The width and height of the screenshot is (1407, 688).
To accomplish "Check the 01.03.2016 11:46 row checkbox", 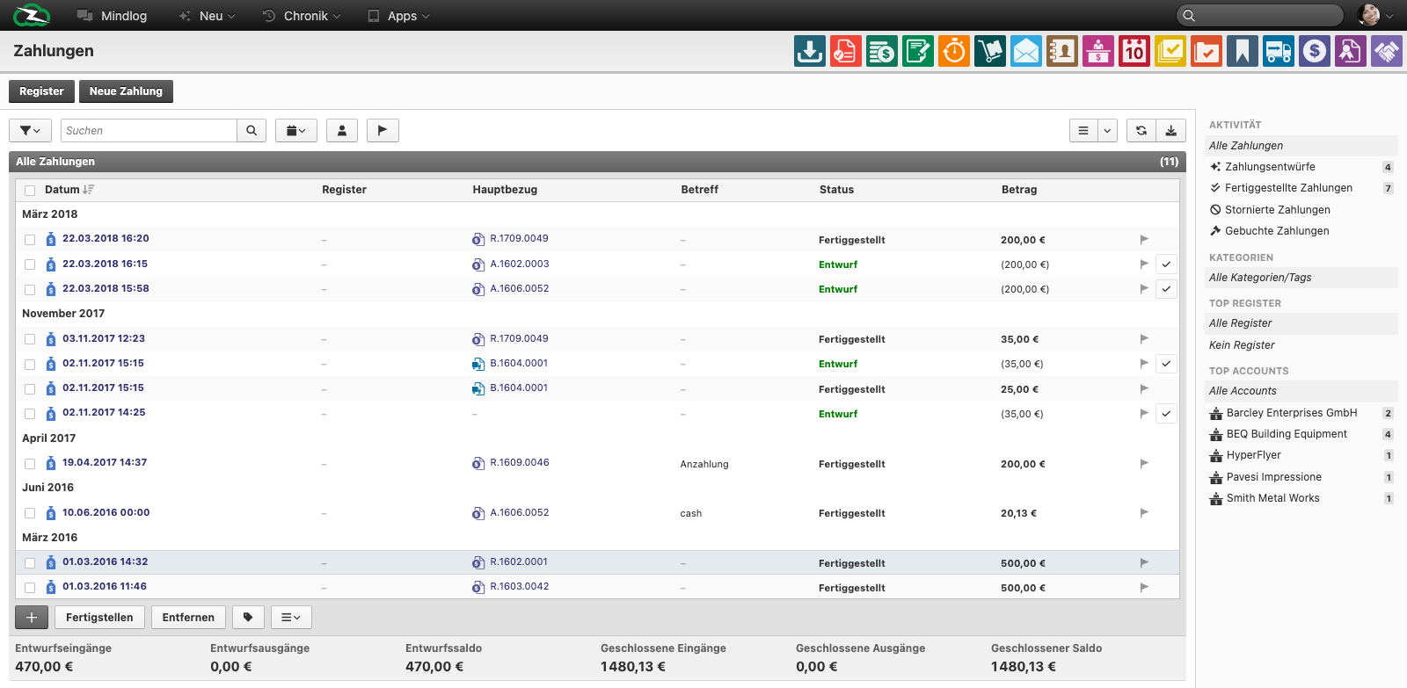I will pyautogui.click(x=30, y=588).
